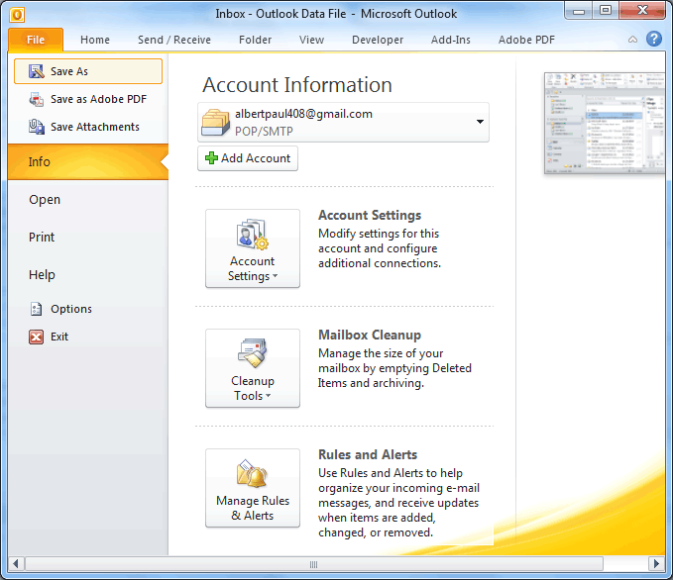673x580 pixels.
Task: Switch to the Folder tab
Action: coord(256,40)
